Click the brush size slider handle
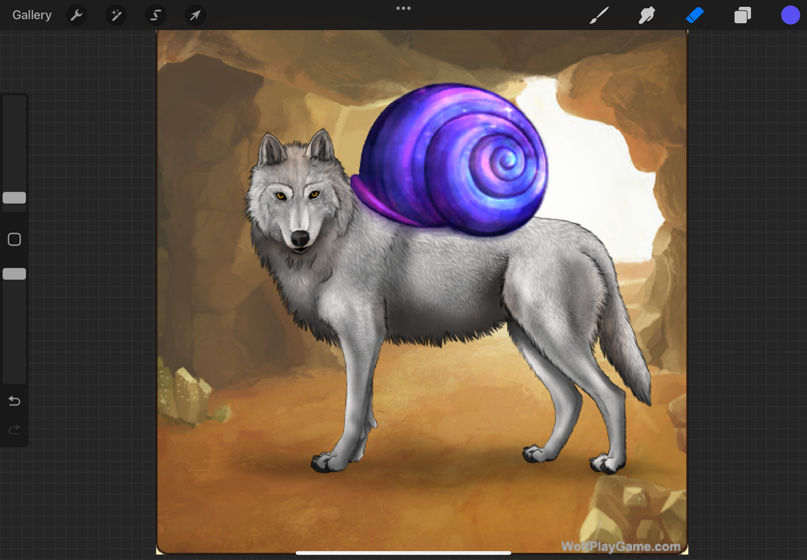The width and height of the screenshot is (807, 560). 15,198
